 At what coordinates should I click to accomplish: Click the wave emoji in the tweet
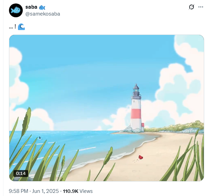click(x=21, y=27)
